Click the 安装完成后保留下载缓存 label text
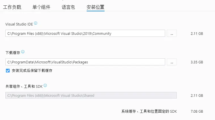The height and width of the screenshot is (120, 215). [x=32, y=71]
